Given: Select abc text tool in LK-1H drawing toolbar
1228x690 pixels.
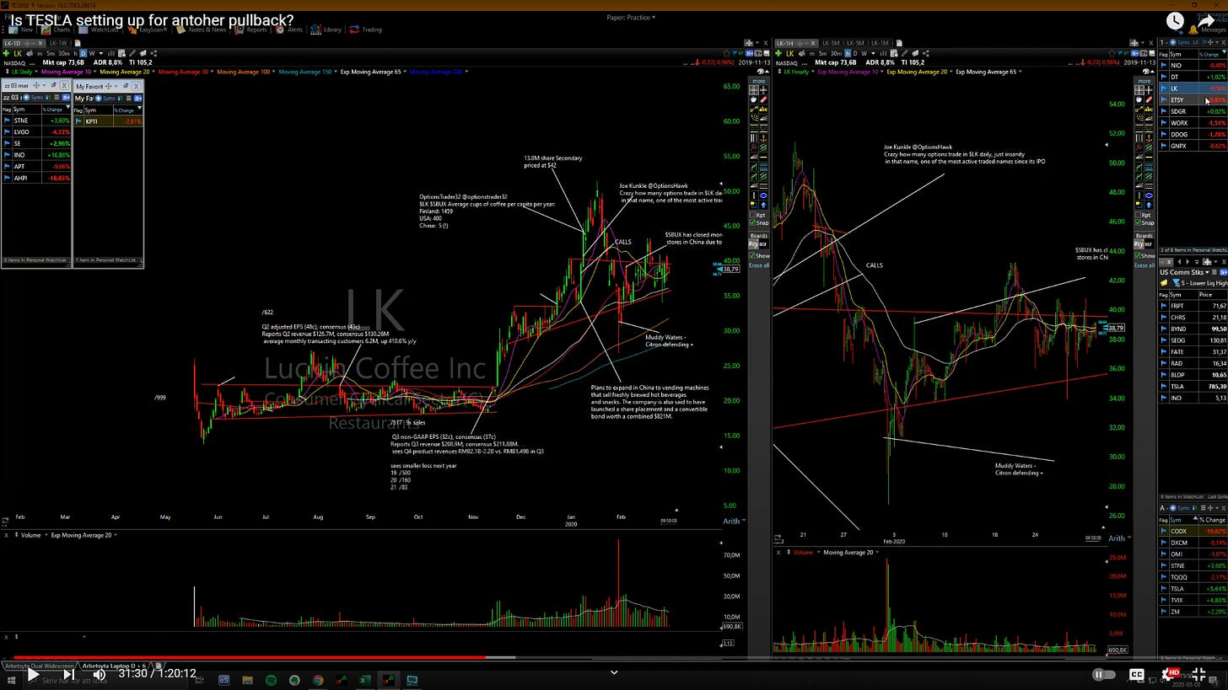Looking at the screenshot, I should pyautogui.click(x=1149, y=110).
